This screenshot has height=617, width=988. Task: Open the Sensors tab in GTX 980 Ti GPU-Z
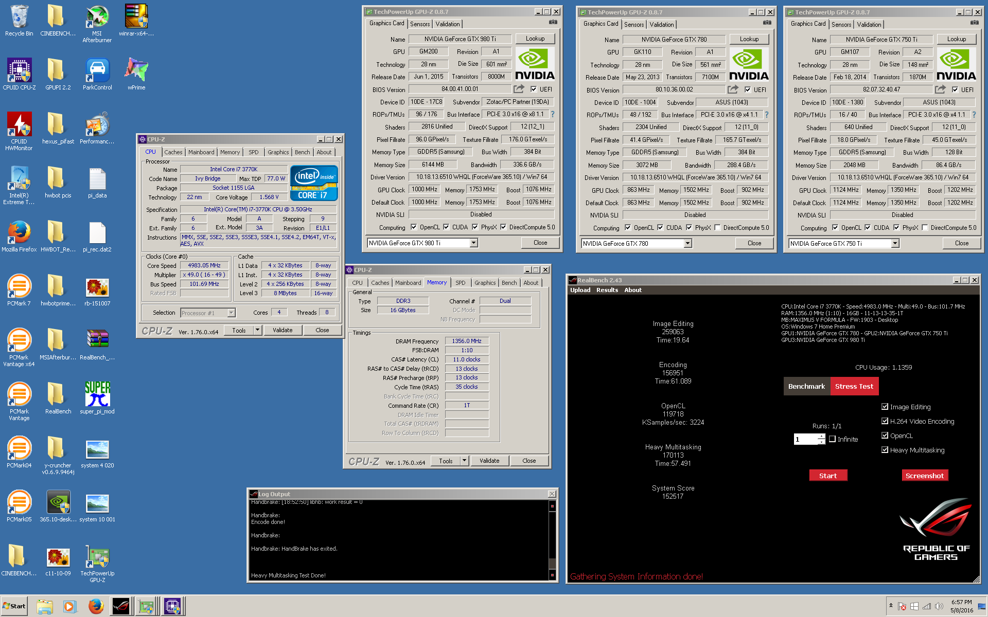pos(420,24)
